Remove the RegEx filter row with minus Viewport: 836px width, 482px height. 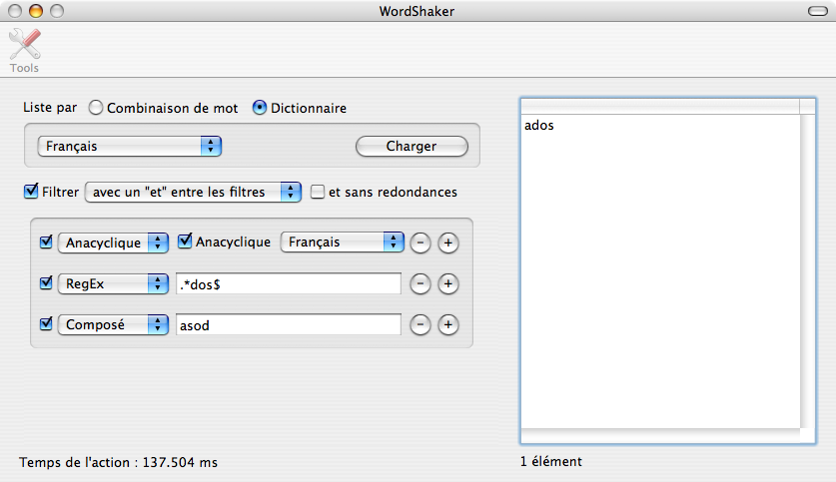click(420, 283)
